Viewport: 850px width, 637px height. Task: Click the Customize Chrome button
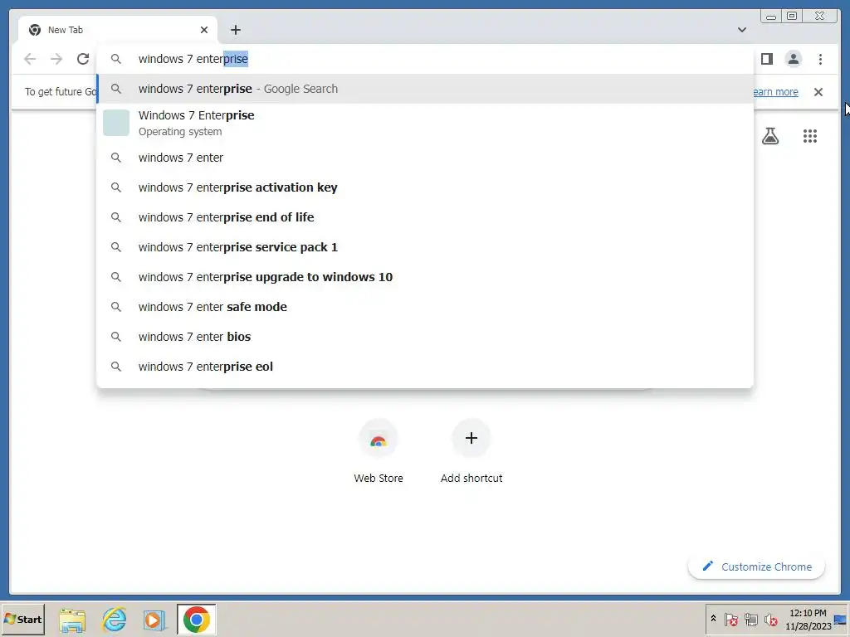(x=757, y=566)
